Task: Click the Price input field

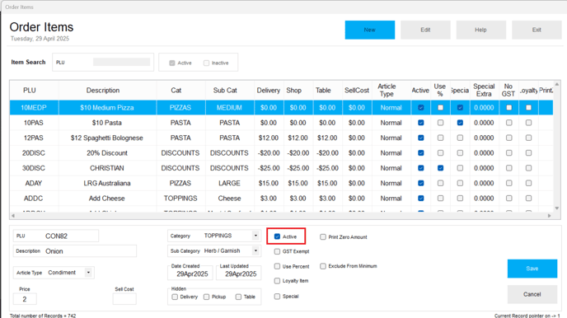Action: (x=25, y=299)
